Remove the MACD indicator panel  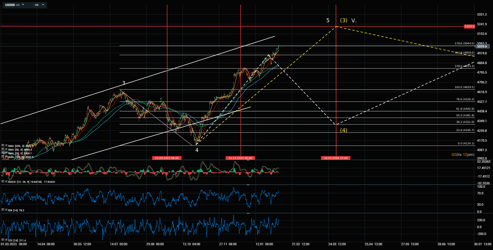click(6, 181)
